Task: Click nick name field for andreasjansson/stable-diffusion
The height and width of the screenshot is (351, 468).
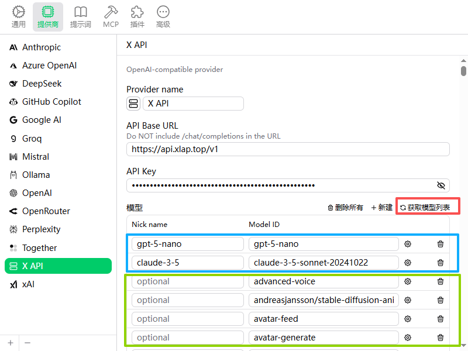Action: 188,300
